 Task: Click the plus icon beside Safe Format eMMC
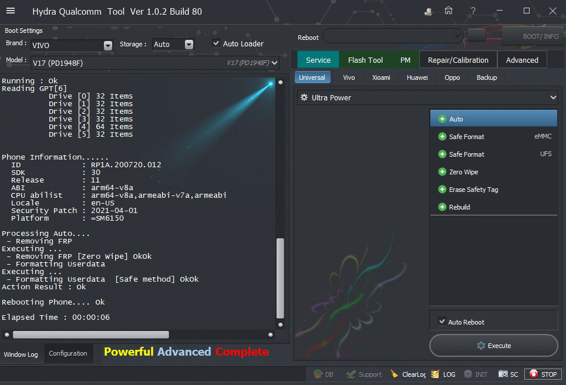[x=442, y=136]
